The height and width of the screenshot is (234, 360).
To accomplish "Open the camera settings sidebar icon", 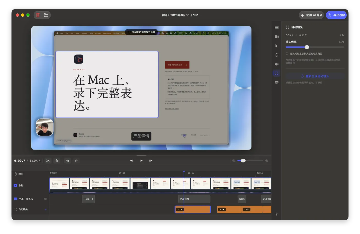I will click(x=276, y=37).
